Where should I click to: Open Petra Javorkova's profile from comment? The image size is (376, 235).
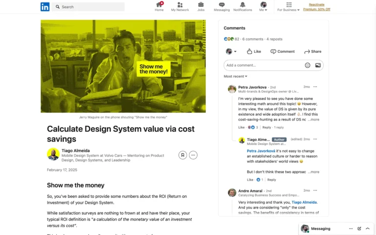coord(252,87)
